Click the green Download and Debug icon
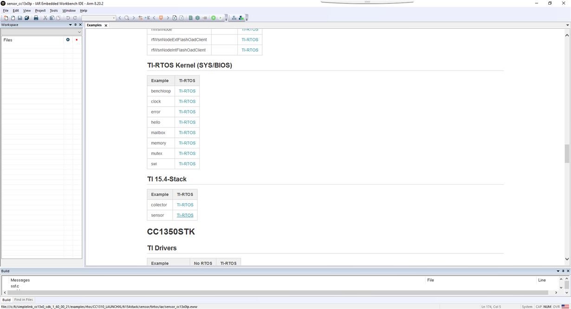This screenshot has height=309, width=571. tap(213, 18)
